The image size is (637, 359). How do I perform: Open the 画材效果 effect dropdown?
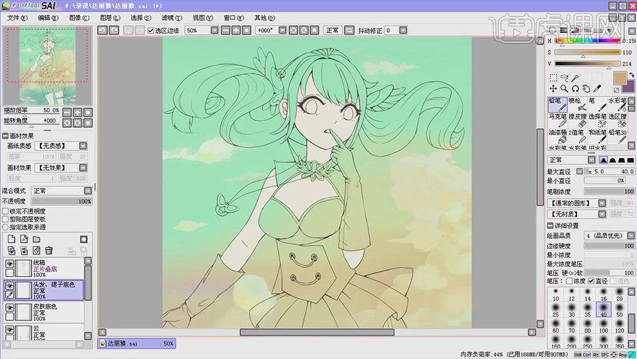[83, 168]
